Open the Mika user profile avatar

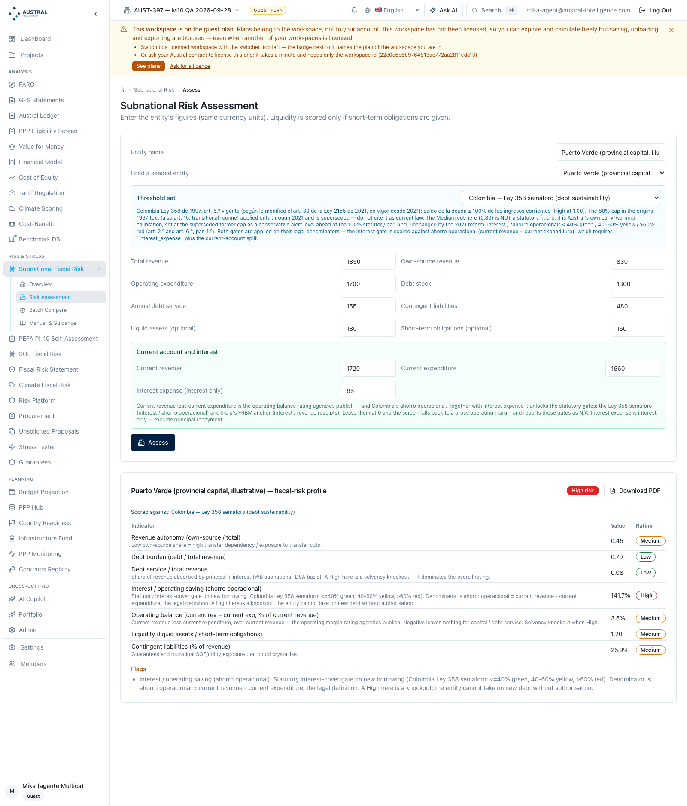12,791
